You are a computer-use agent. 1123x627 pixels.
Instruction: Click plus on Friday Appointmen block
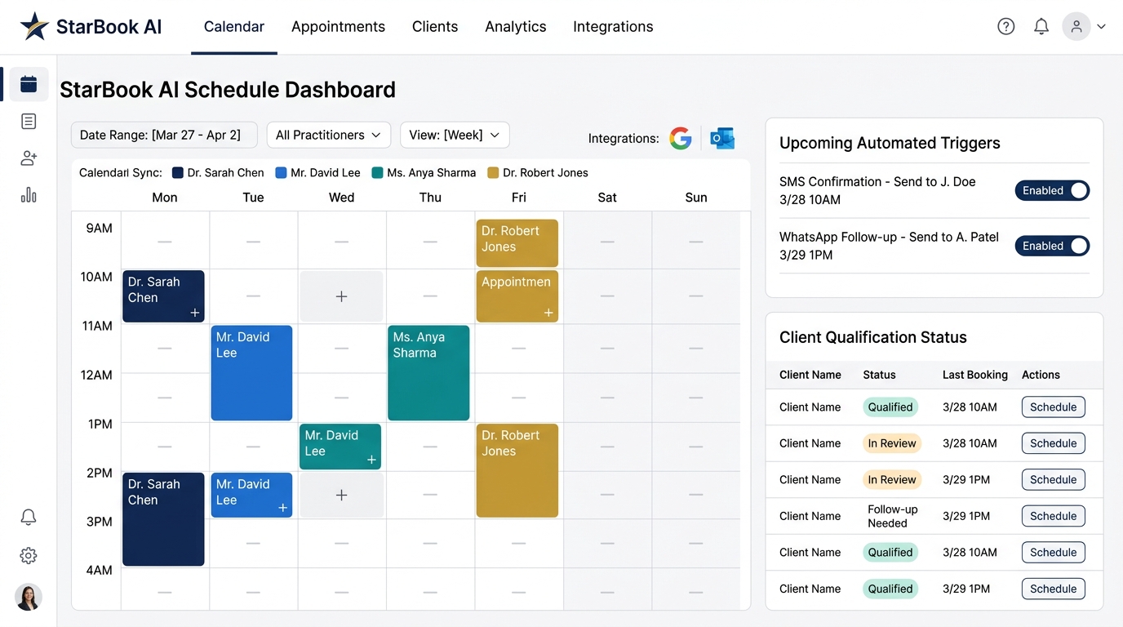point(548,313)
